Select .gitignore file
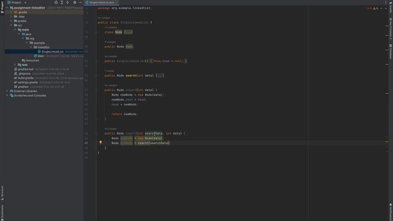393x221 pixels. coord(25,74)
